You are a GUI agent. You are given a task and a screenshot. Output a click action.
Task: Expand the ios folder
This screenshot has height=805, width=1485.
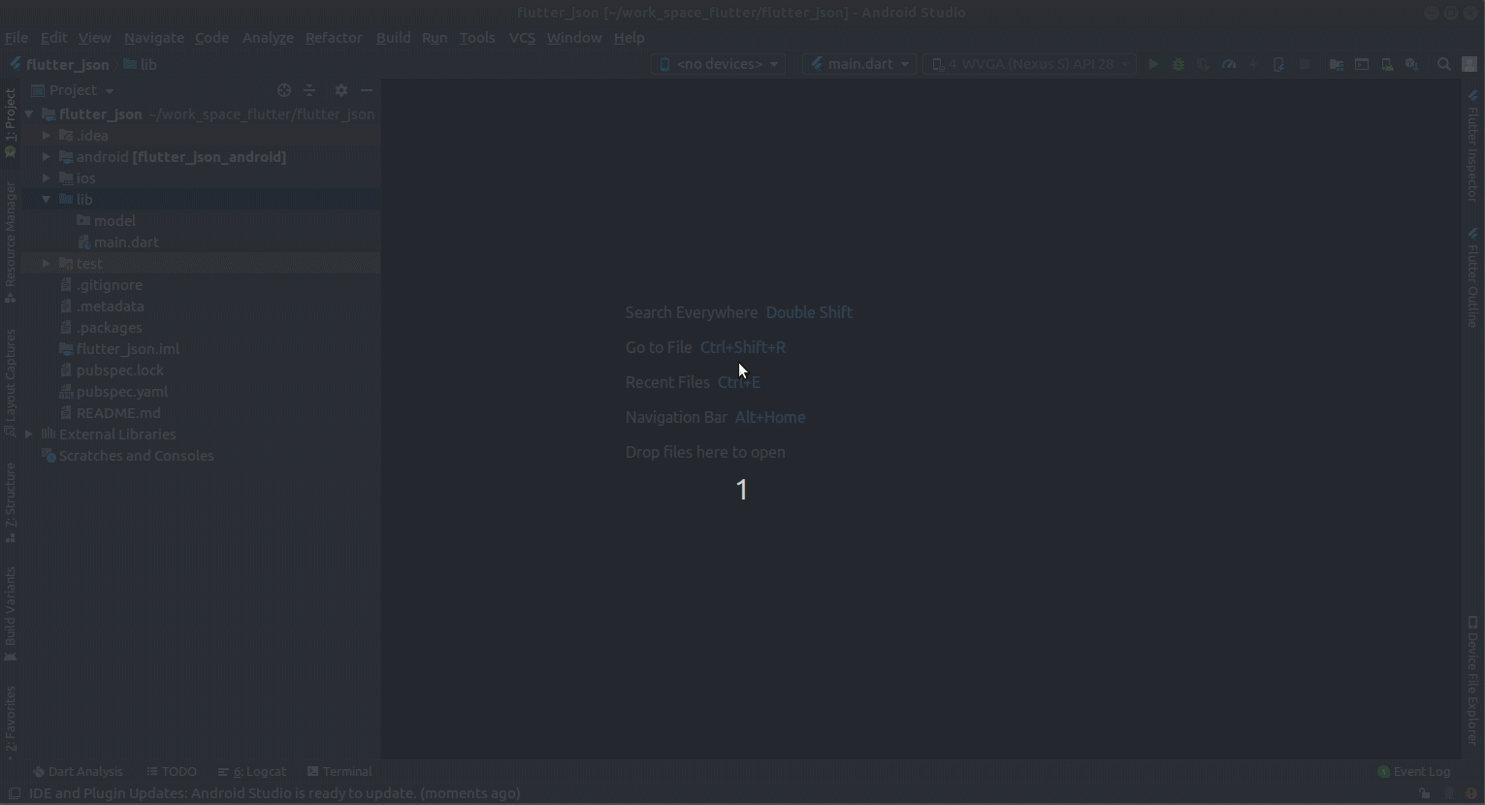[47, 178]
